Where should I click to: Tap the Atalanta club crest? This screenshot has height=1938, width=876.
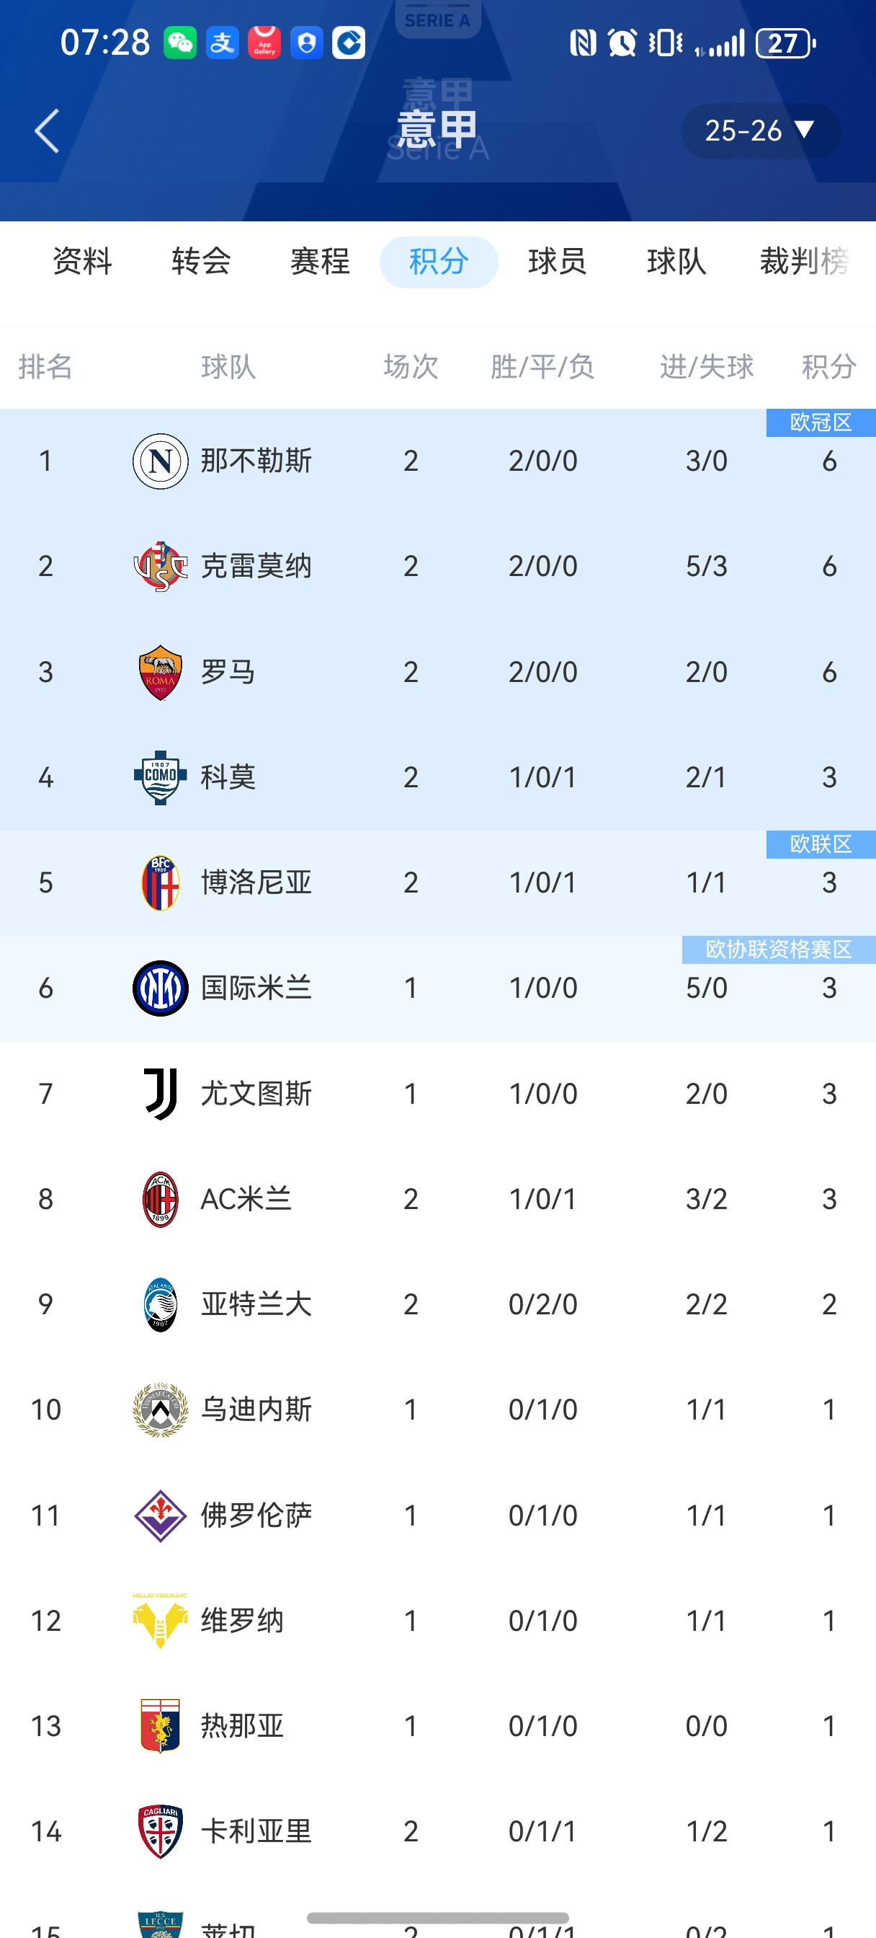click(160, 1304)
